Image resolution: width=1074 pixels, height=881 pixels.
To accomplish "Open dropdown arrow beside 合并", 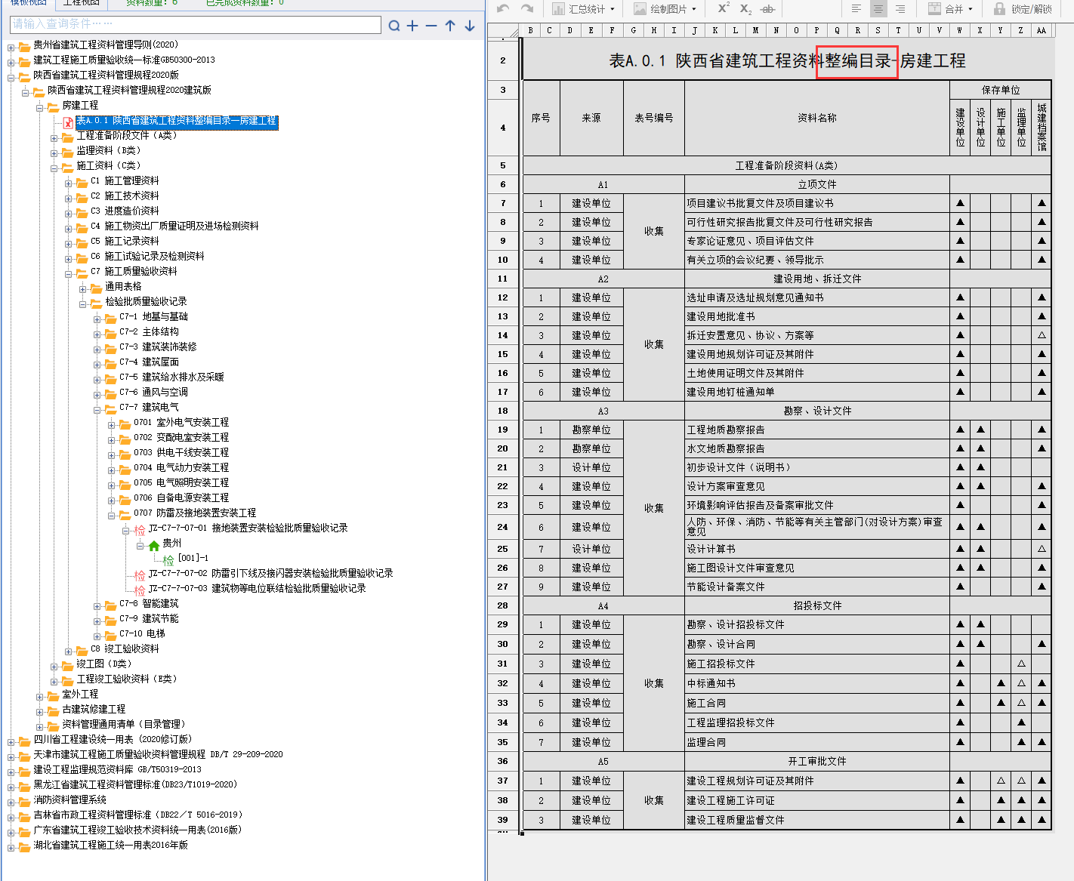I will [x=971, y=9].
